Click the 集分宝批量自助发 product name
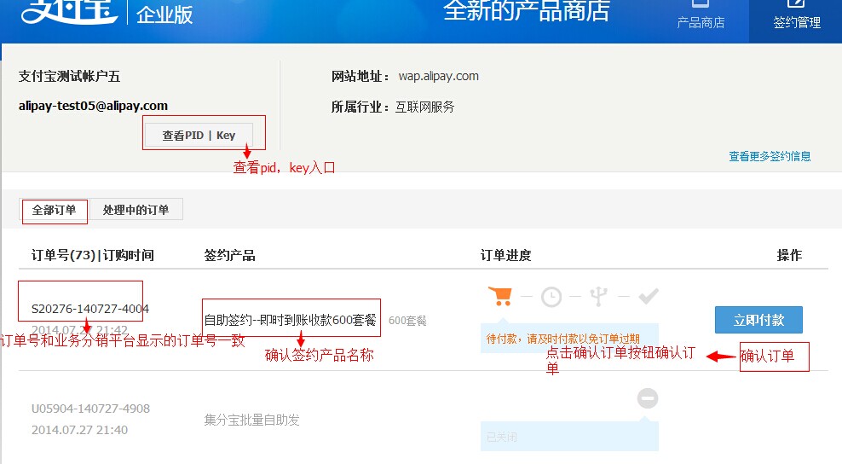Viewport: 842px width, 464px height. tap(251, 420)
